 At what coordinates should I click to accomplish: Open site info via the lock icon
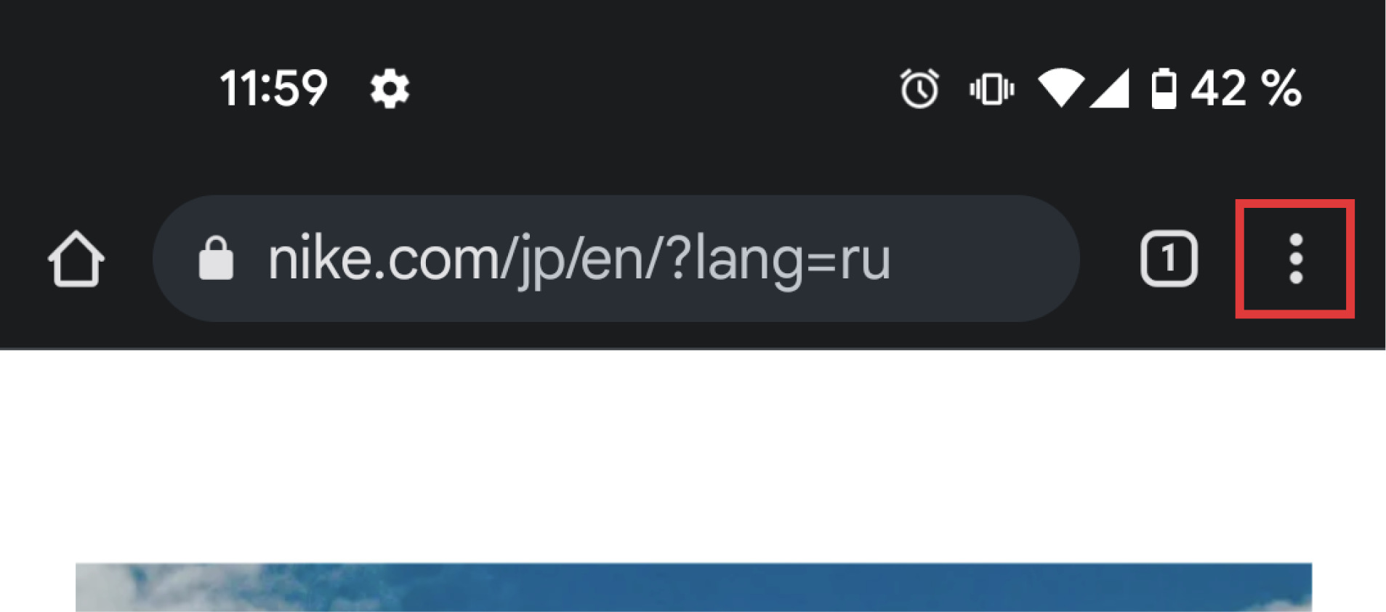[x=216, y=258]
